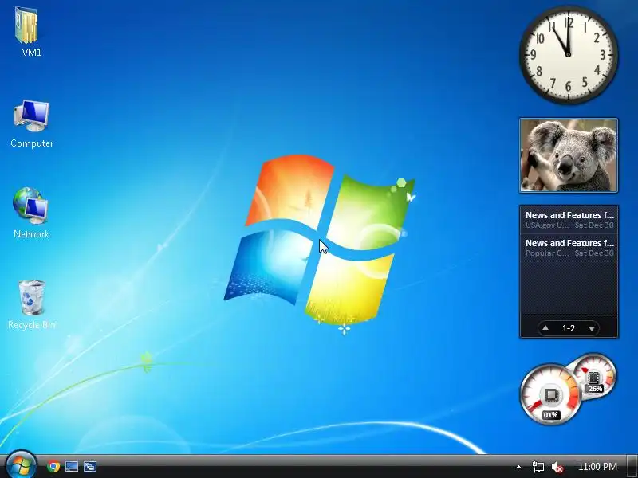Show hidden system tray icons
Screen dimensions: 638x478
pos(518,467)
